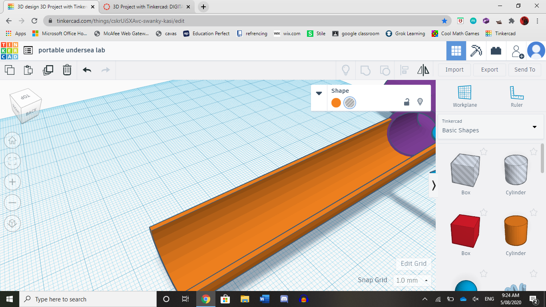Redo with the forward arrow icon
Image resolution: width=546 pixels, height=307 pixels.
pos(106,70)
